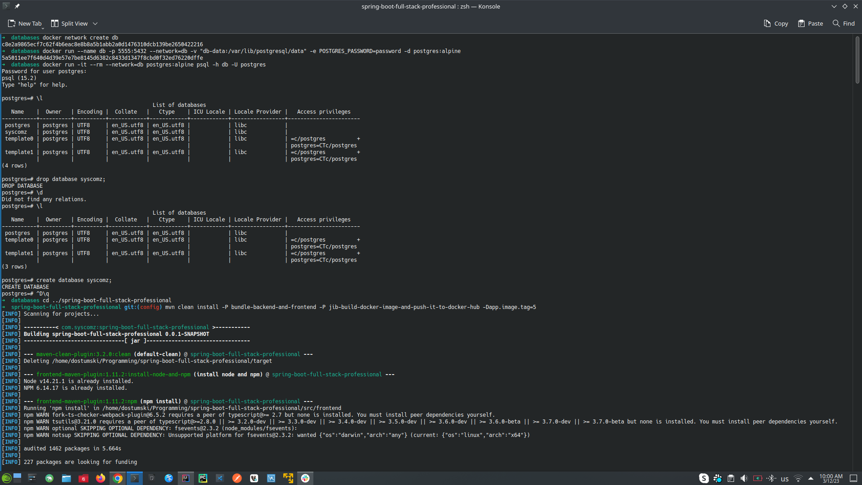The width and height of the screenshot is (862, 485).
Task: Click the Copy button in toolbar
Action: coord(776,23)
